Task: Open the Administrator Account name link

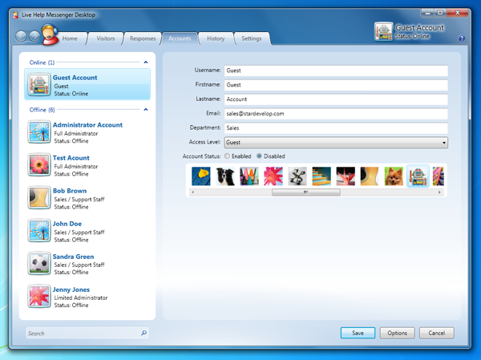Action: [x=87, y=125]
